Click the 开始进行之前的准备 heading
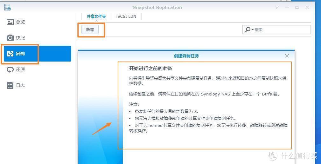Viewport: 321px width, 164px height. coord(150,69)
